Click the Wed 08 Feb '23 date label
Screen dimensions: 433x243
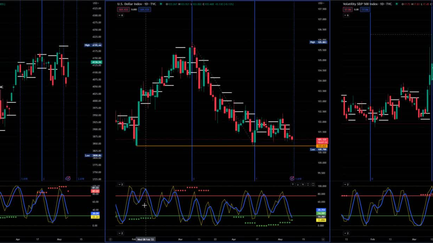click(145, 239)
